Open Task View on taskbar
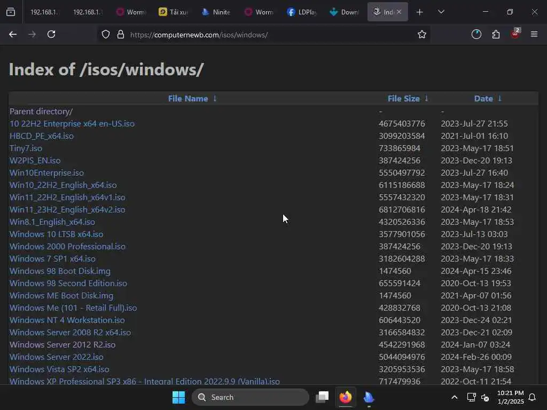Image resolution: width=547 pixels, height=410 pixels. tap(322, 397)
